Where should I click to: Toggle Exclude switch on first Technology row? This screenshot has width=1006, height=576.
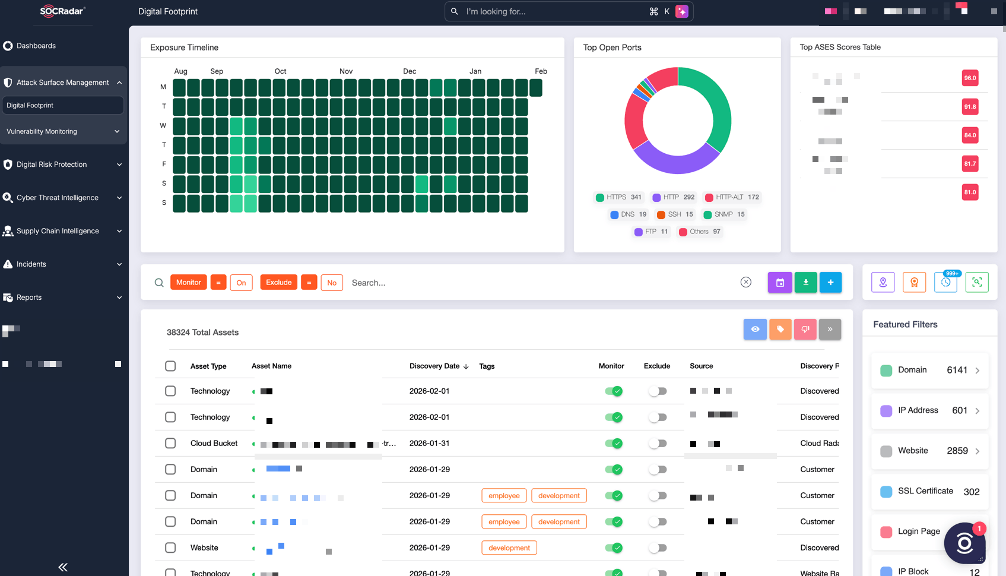click(658, 391)
